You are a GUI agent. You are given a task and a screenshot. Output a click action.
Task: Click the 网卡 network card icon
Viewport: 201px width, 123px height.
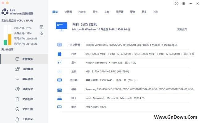[x=59, y=98]
